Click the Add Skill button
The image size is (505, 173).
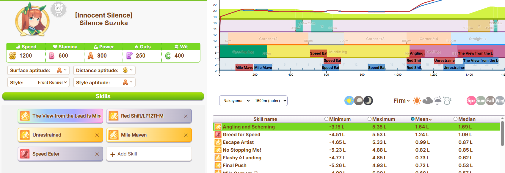point(149,154)
